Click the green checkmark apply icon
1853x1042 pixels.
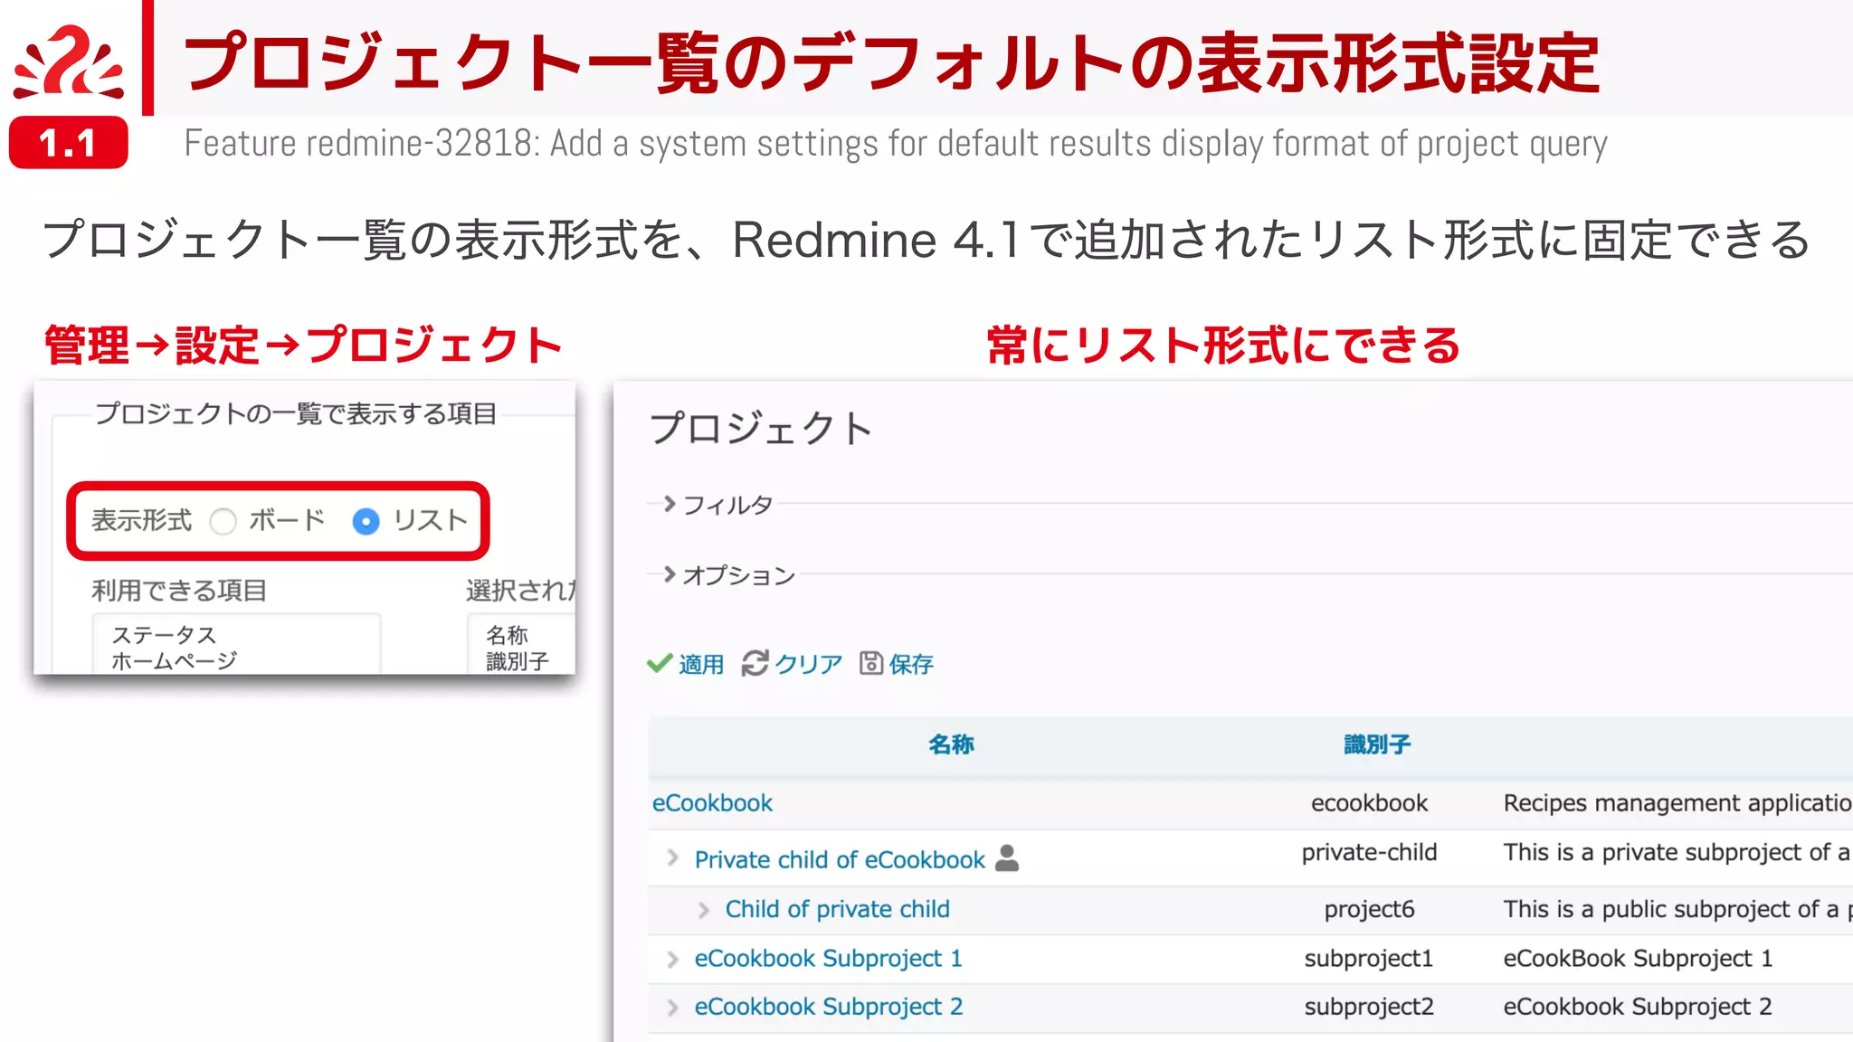[x=660, y=663]
